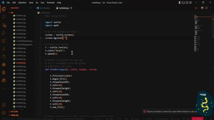Open the View menu
The image size is (214, 120).
coord(31,3)
